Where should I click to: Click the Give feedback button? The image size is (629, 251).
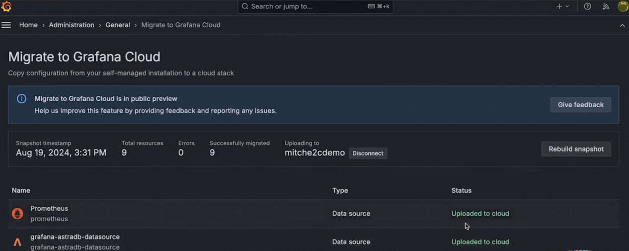coord(581,105)
